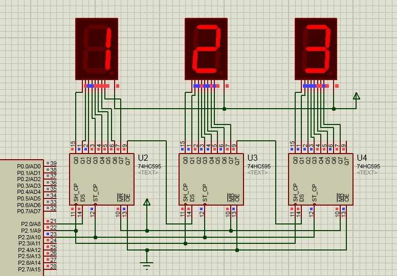This screenshot has height=276, width=397.
Task: Select the ground terminal symbol
Action: coord(147,265)
